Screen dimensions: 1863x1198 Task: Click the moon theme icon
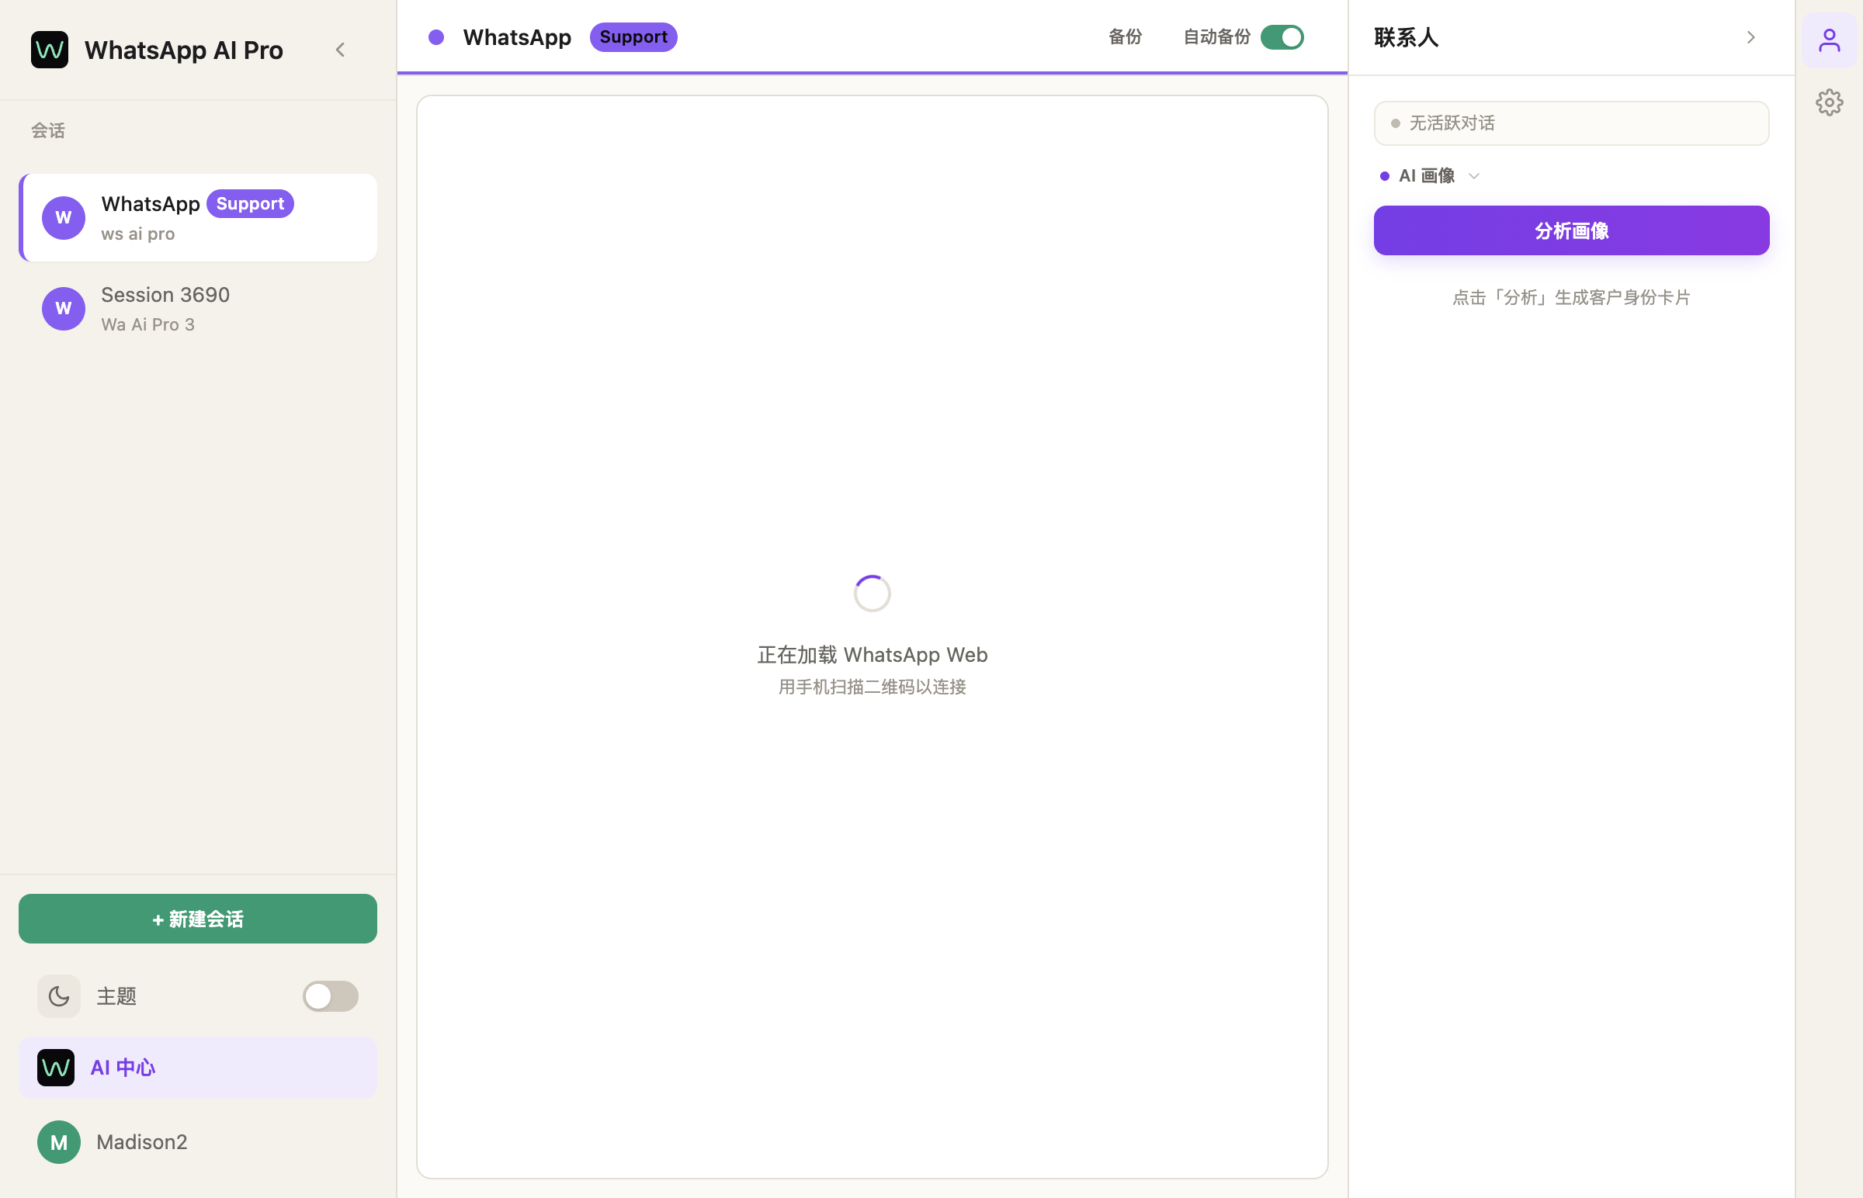[59, 995]
